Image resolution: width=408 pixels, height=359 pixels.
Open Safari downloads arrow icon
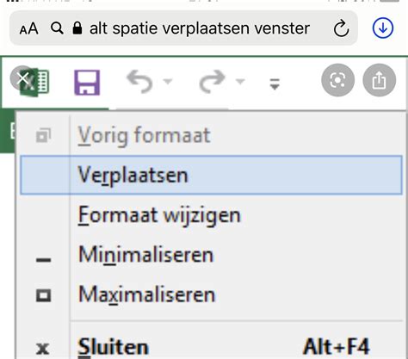(x=383, y=28)
